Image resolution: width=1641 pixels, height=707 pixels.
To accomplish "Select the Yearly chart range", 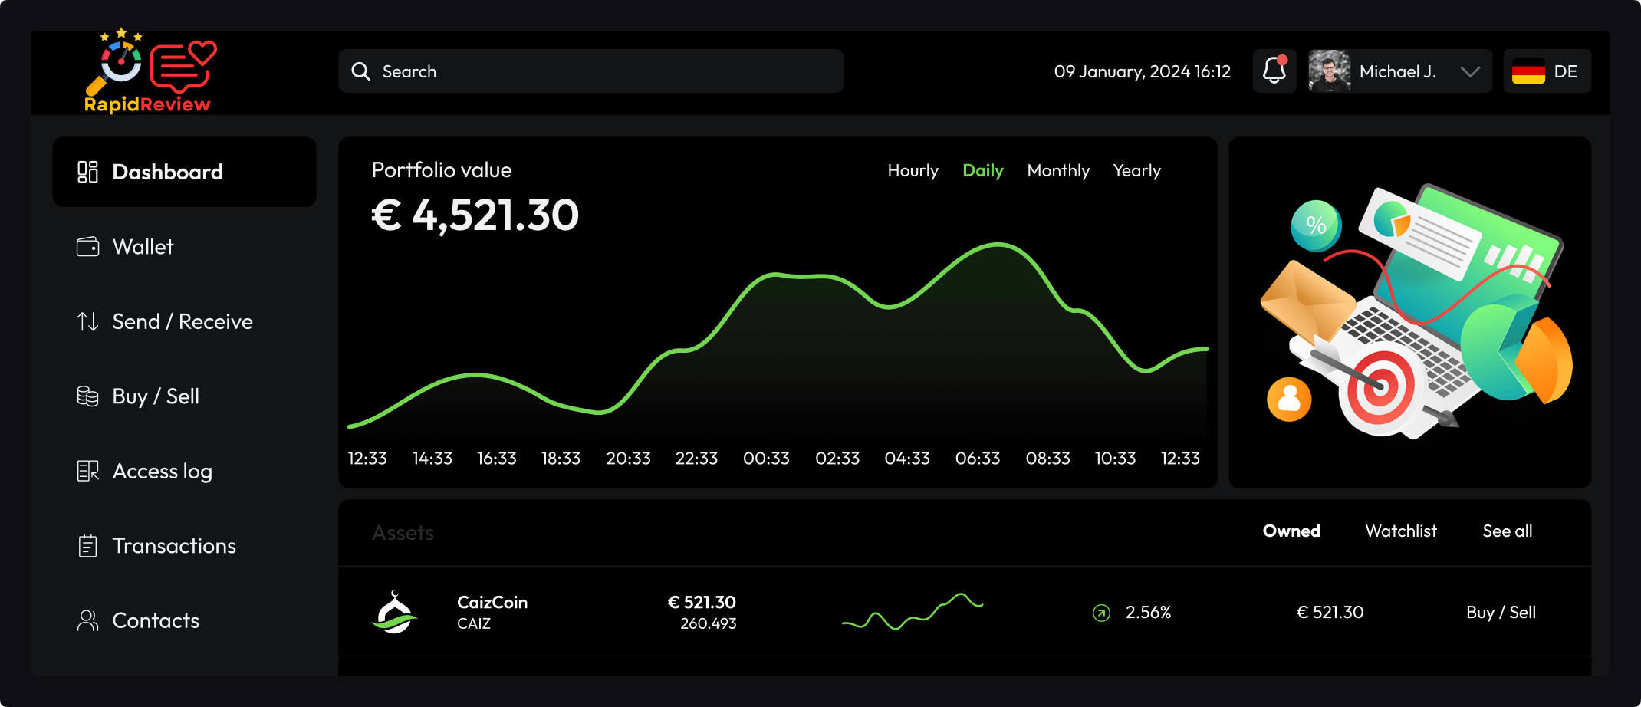I will point(1136,171).
